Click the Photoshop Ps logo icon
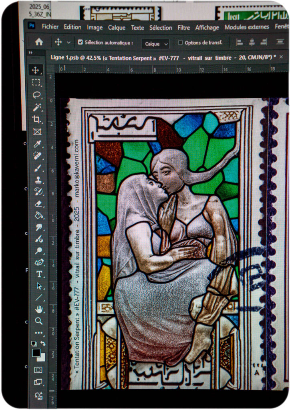The height and width of the screenshot is (410, 290). [x=32, y=26]
